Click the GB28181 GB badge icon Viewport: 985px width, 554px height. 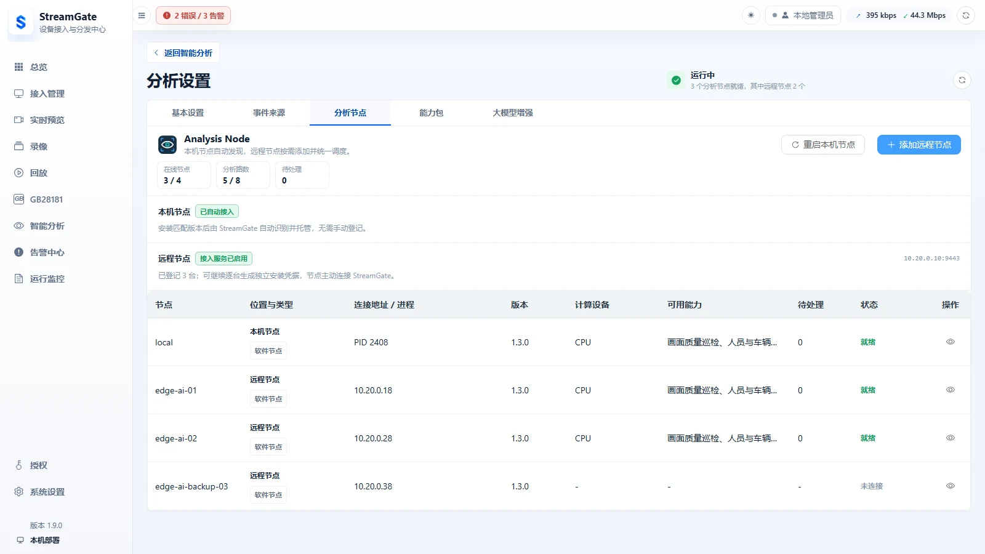tap(19, 199)
